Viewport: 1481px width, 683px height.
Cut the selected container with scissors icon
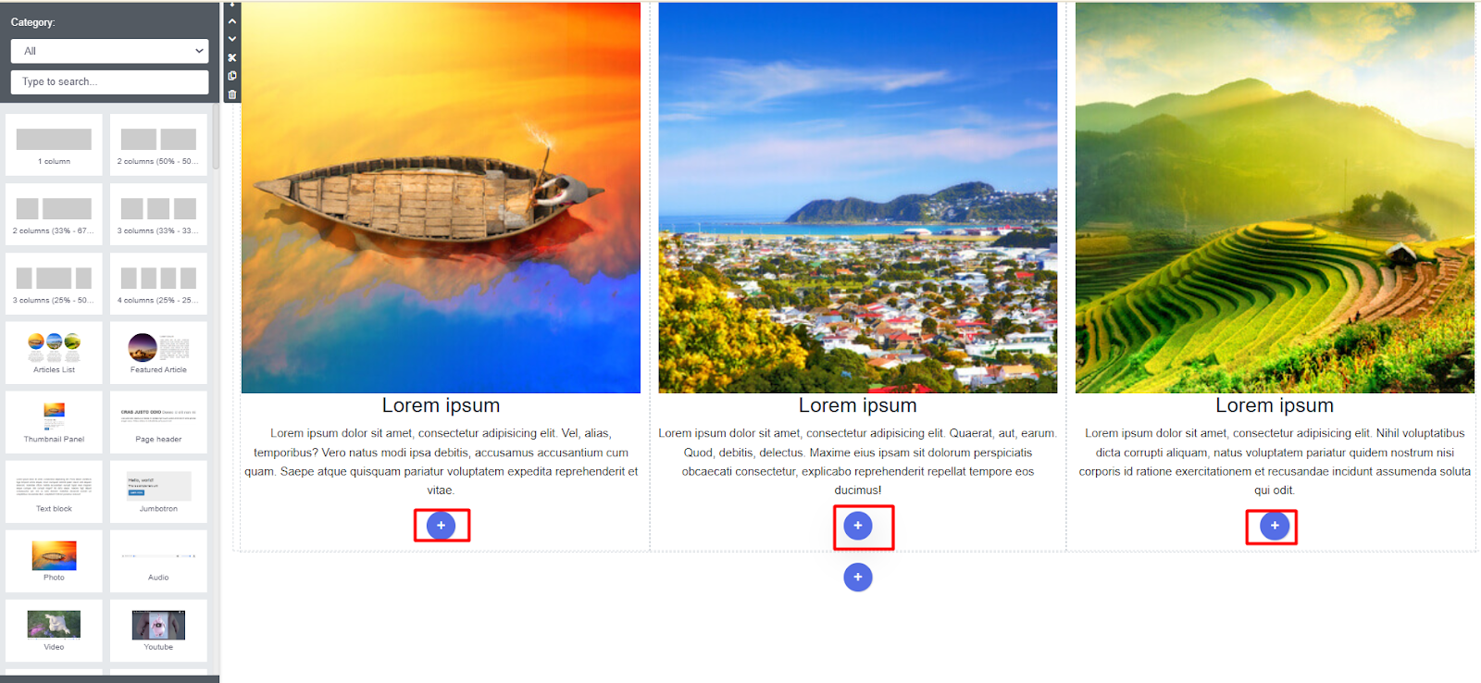(231, 57)
